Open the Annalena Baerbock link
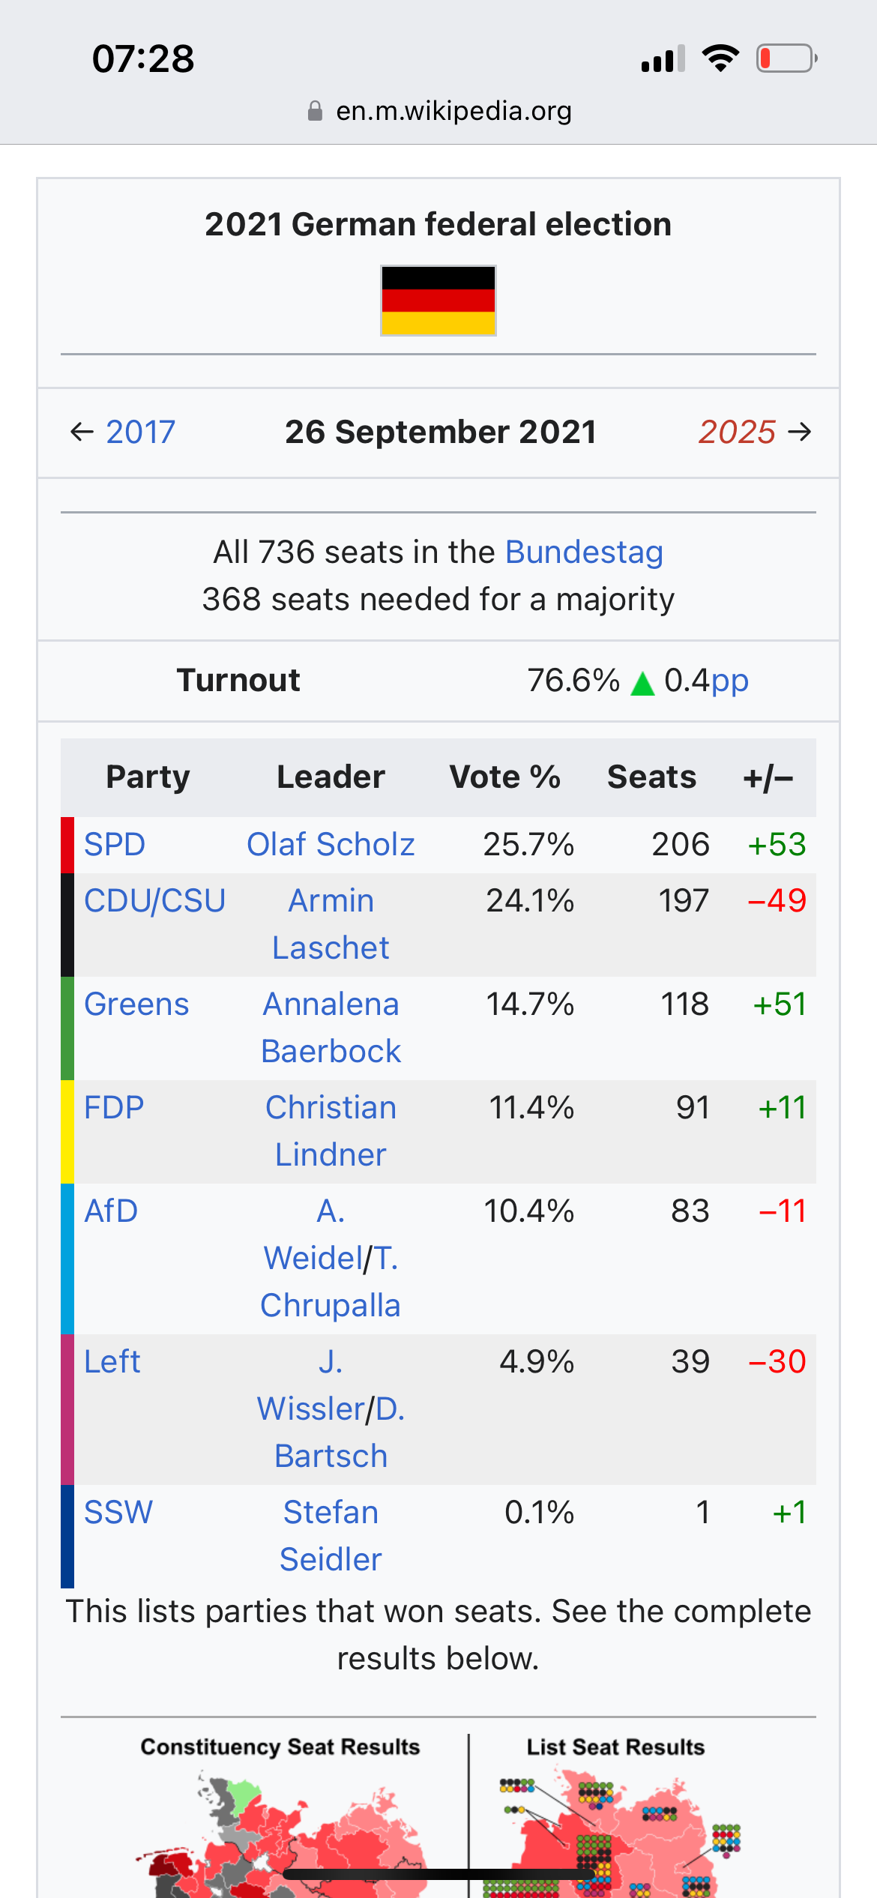The image size is (877, 1898). click(331, 1028)
